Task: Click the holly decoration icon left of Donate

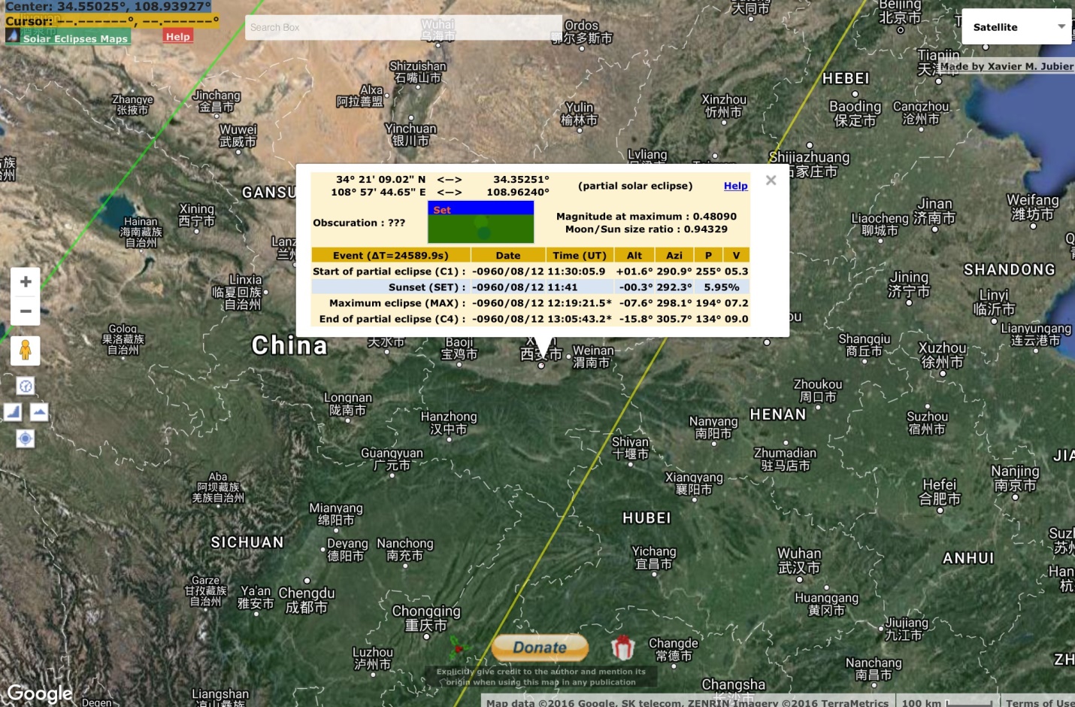Action: point(458,648)
